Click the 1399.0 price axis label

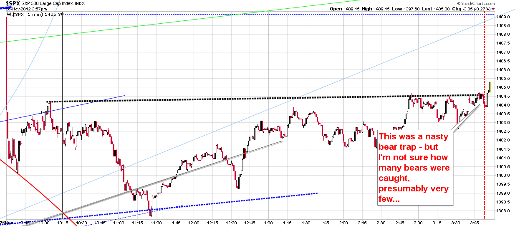[x=502, y=193]
